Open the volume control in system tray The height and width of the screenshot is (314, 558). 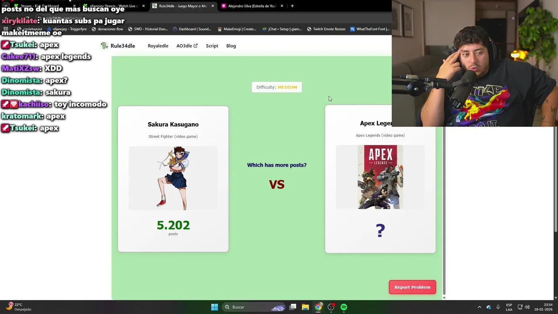click(x=527, y=307)
